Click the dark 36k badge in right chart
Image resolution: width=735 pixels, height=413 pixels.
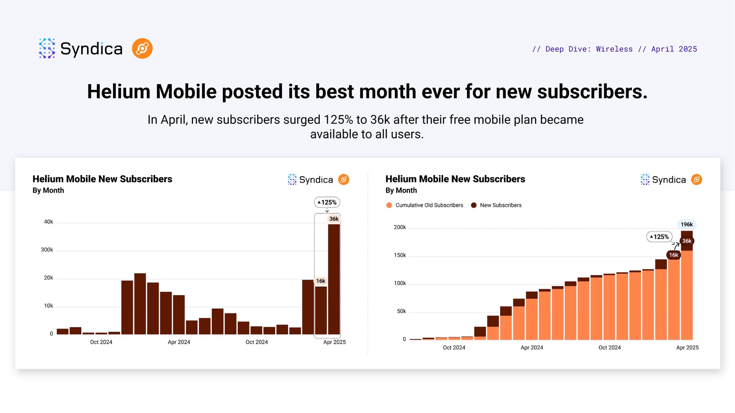687,241
